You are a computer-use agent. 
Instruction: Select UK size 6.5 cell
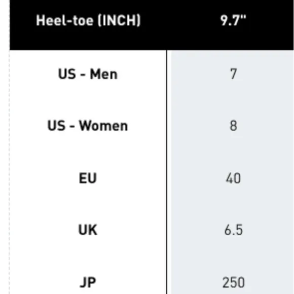pos(234,230)
